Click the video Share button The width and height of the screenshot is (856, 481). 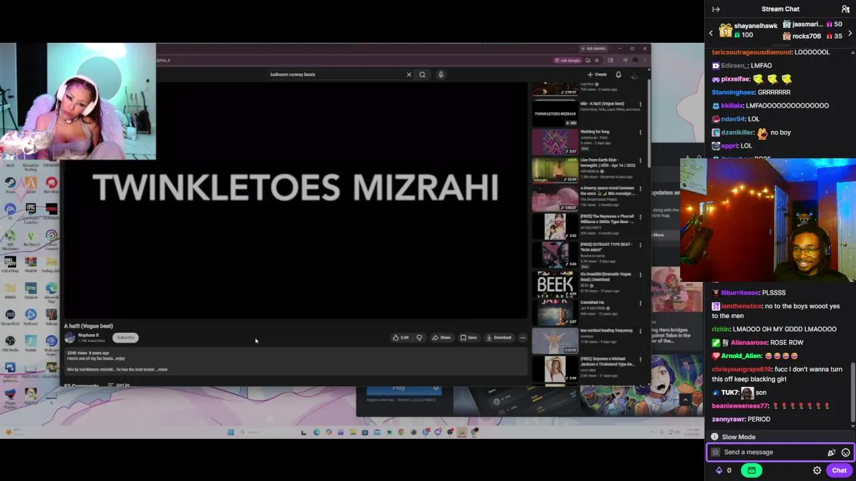tap(441, 337)
